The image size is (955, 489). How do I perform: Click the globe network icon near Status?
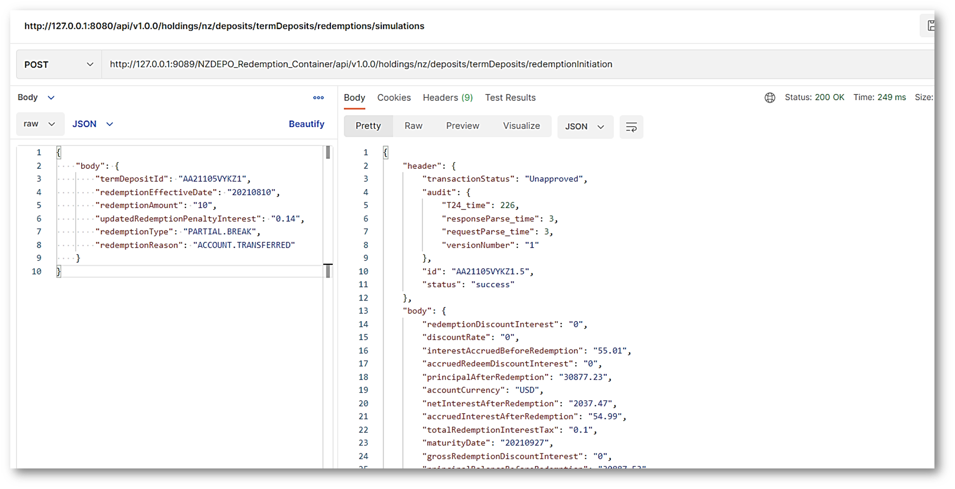(770, 98)
